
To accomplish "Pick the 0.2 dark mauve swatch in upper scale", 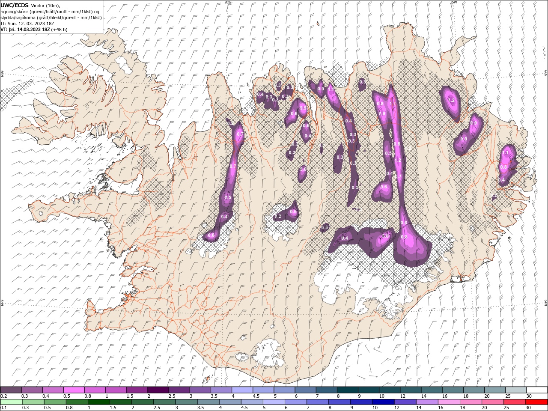I will [x=11, y=390].
